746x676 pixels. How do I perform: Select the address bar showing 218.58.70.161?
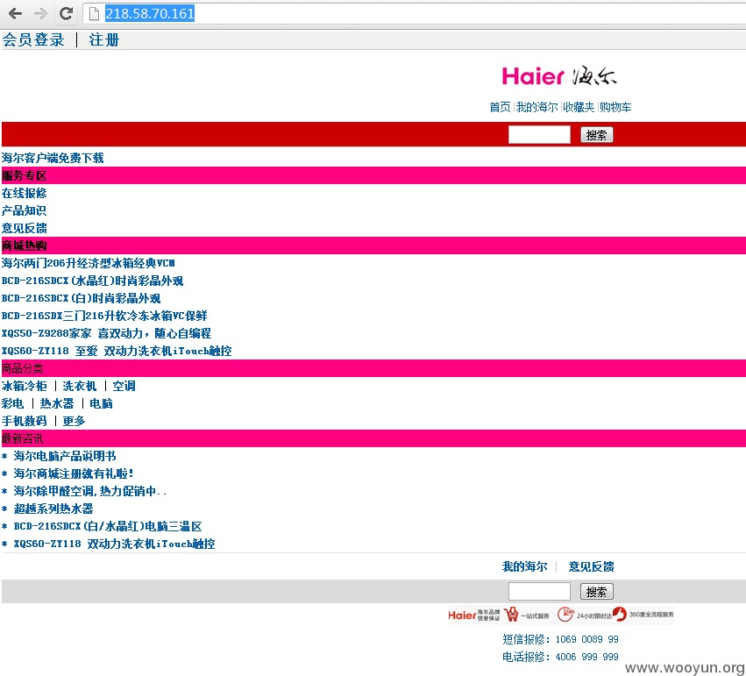click(414, 13)
